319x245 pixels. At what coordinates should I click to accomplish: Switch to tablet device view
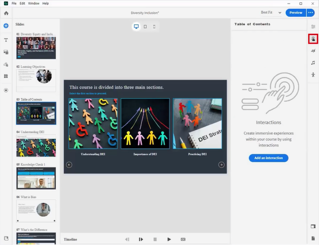[x=145, y=27]
